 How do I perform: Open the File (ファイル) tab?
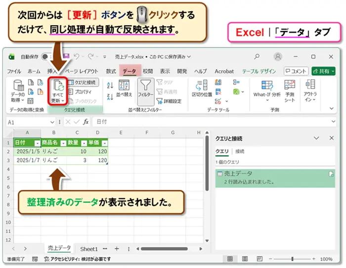(x=14, y=71)
